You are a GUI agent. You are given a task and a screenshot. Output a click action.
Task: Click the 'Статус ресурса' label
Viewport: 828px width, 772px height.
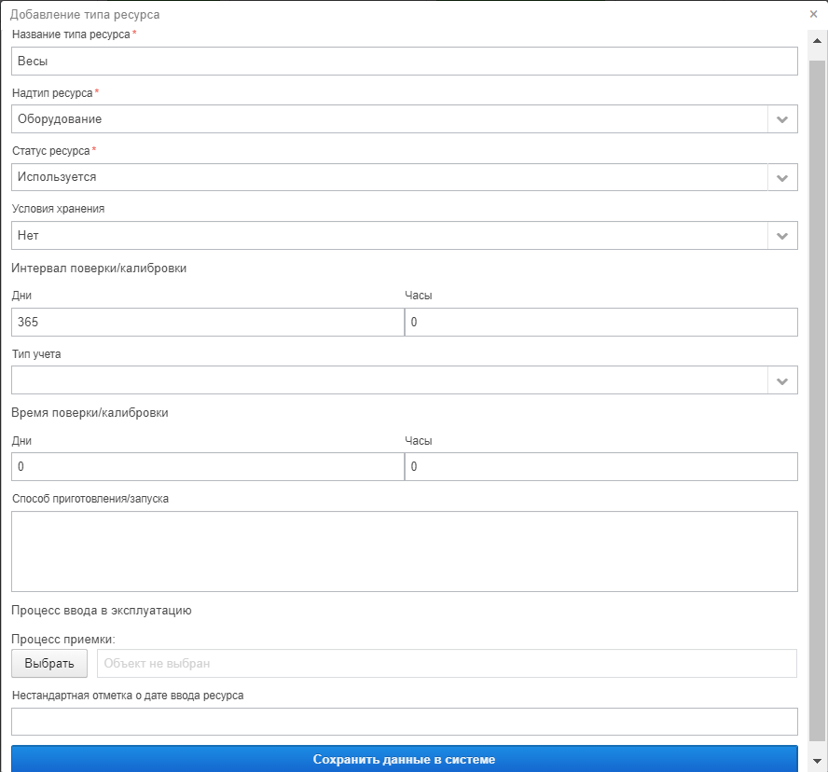coord(51,151)
